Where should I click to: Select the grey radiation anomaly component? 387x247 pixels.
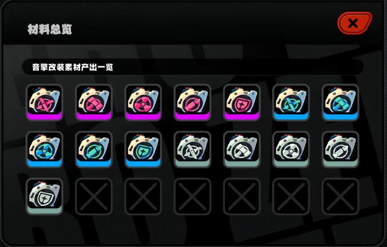point(291,149)
